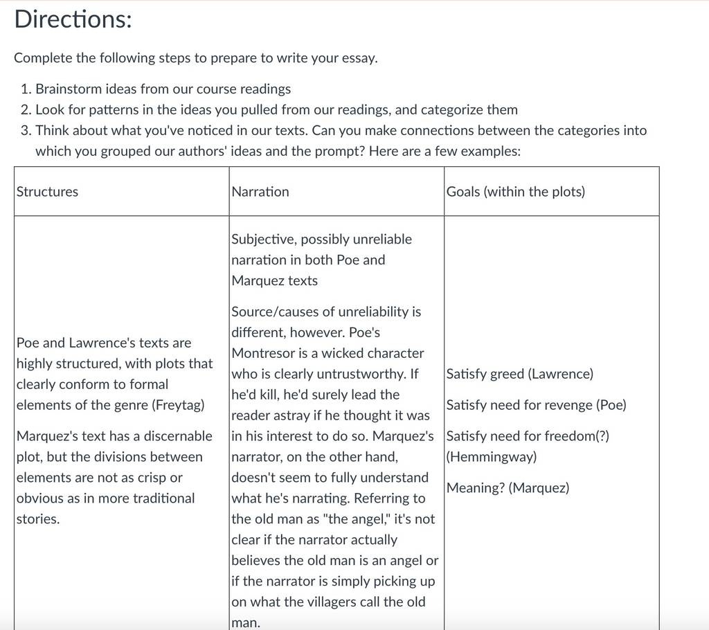Click Subjective, possibly unreliable narration paragraph
Viewport: 709px width, 630px height.
pyautogui.click(x=321, y=260)
